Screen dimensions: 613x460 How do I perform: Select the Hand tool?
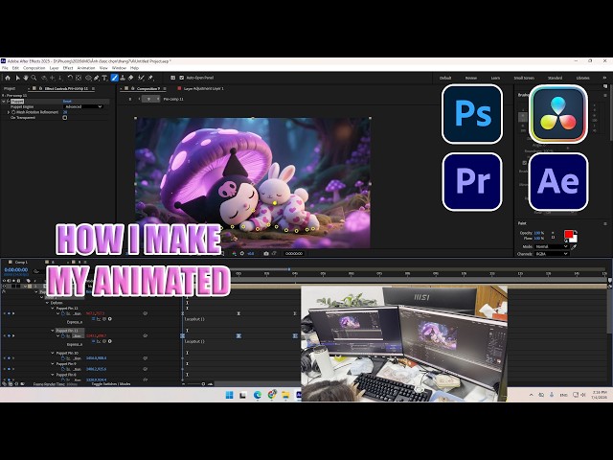26,78
